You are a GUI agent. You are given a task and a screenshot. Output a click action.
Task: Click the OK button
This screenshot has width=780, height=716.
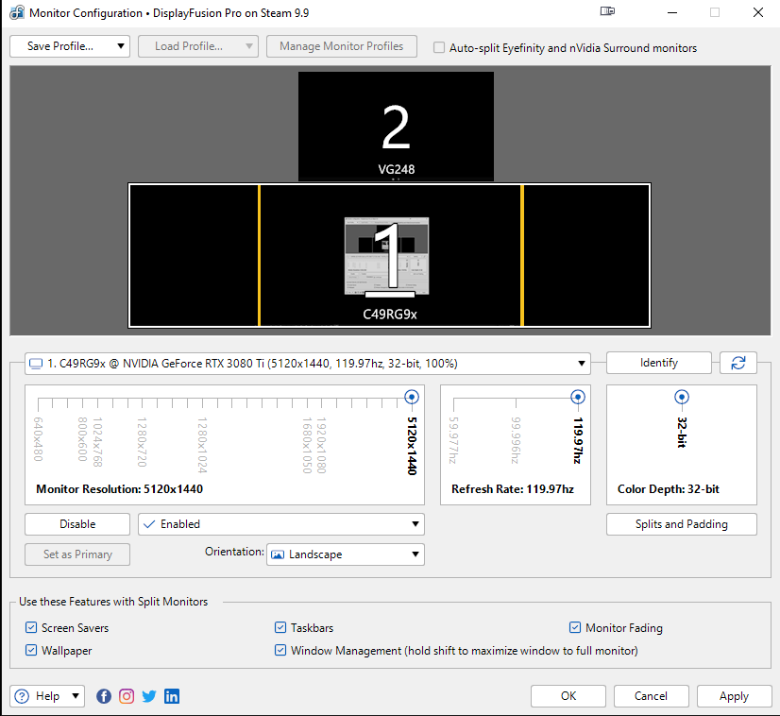(x=568, y=696)
